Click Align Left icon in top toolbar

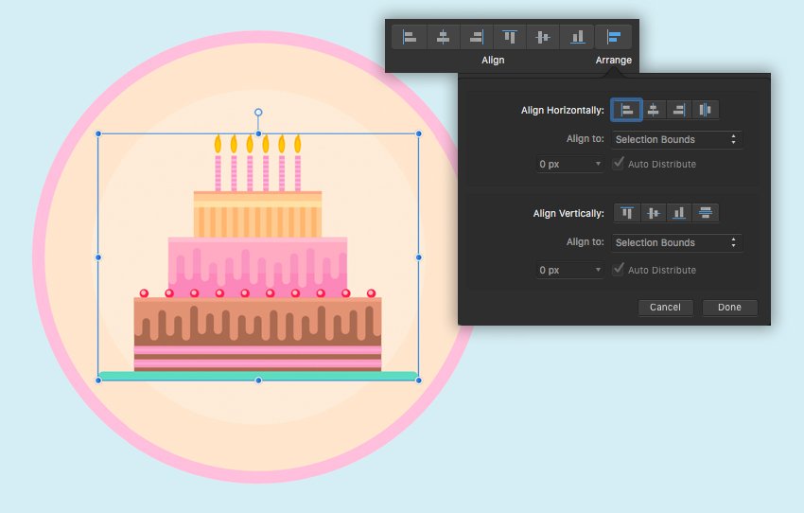point(410,37)
